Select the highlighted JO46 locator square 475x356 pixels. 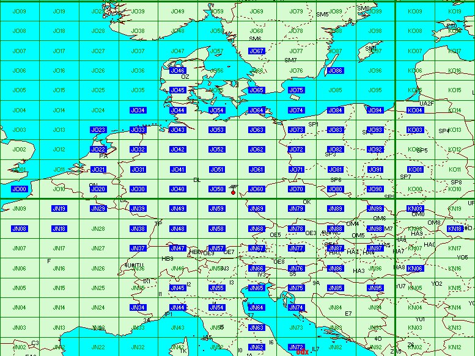coord(177,71)
